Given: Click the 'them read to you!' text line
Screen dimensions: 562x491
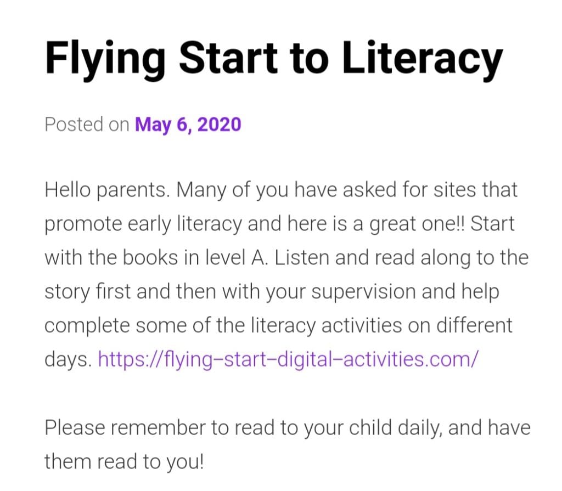Looking at the screenshot, I should click(125, 461).
